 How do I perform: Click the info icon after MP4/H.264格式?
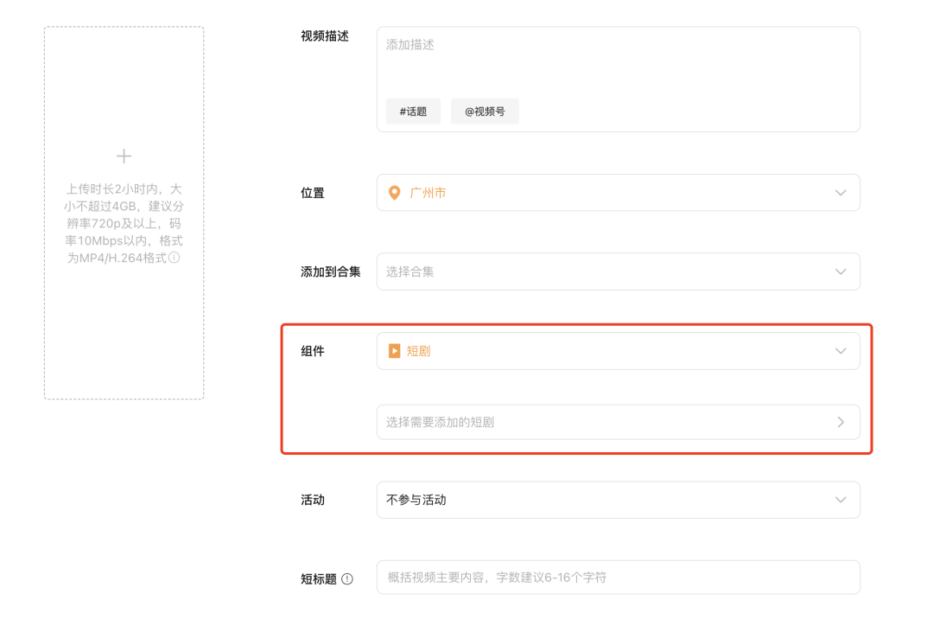tap(175, 259)
